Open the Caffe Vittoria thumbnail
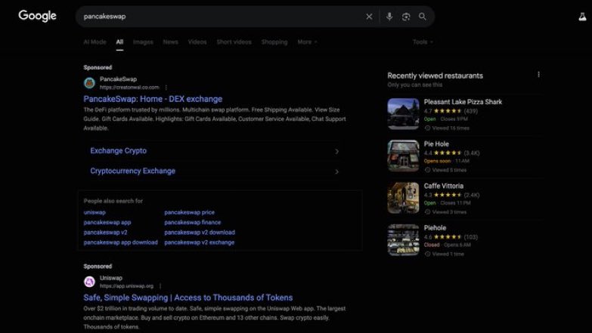 tap(403, 198)
